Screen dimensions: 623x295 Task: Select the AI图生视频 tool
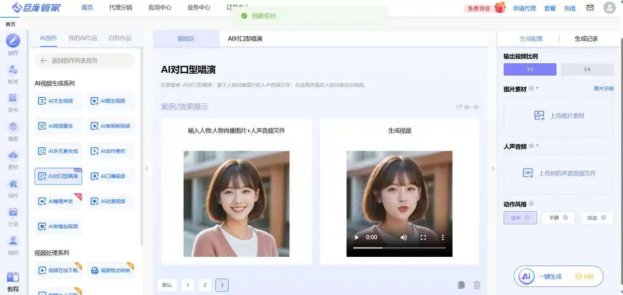point(110,101)
